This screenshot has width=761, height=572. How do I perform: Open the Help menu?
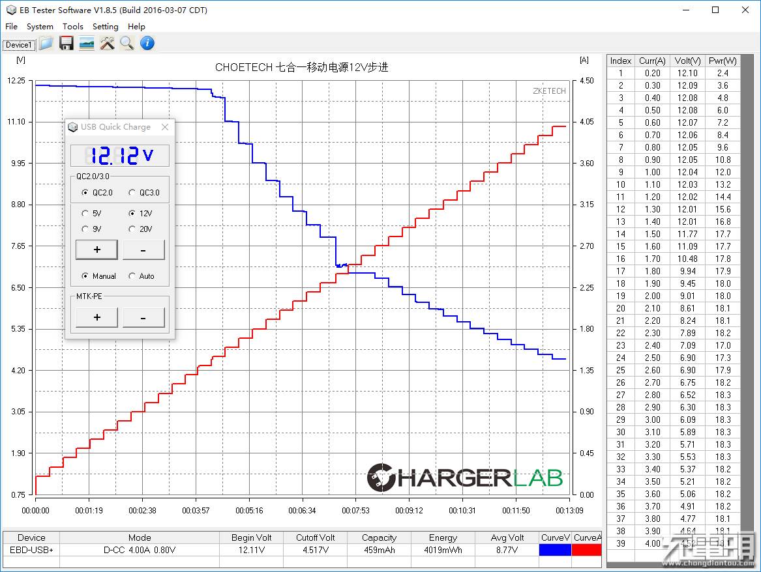tap(136, 27)
